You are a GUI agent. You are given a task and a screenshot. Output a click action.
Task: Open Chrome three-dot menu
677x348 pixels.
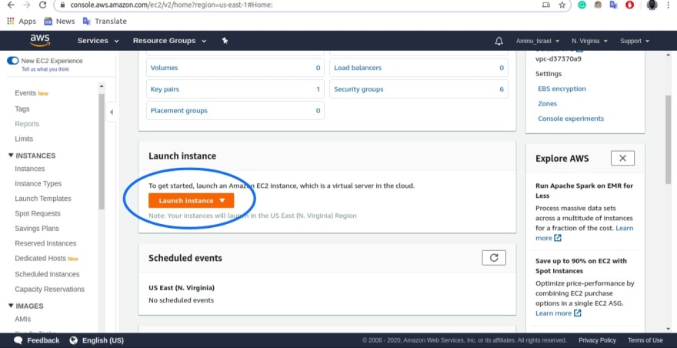pos(669,5)
